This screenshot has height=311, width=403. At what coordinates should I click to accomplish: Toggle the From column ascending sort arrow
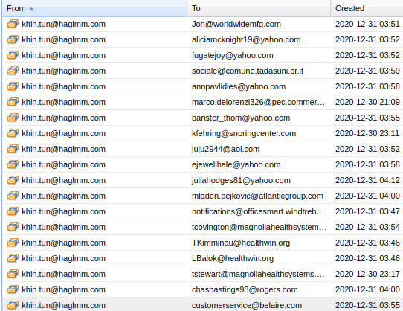pos(31,9)
